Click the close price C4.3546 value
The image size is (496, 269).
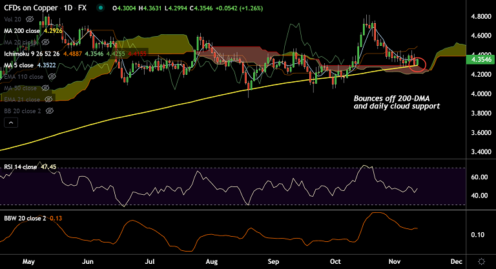pos(201,8)
